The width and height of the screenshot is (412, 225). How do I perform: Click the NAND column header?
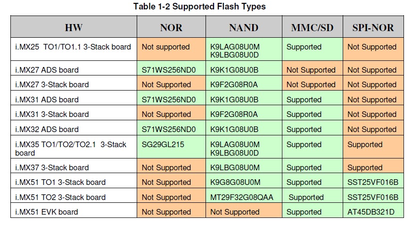(244, 27)
